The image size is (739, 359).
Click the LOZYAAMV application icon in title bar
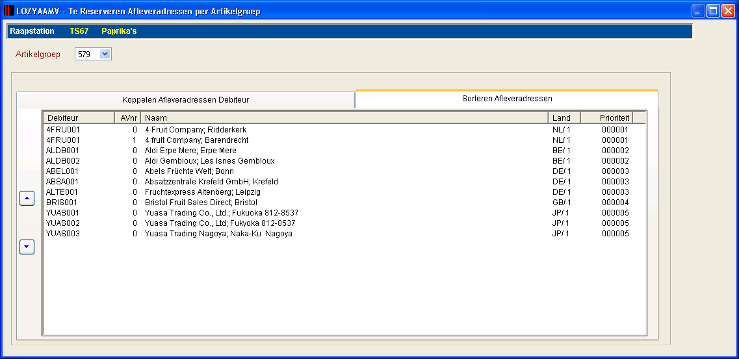(8, 11)
